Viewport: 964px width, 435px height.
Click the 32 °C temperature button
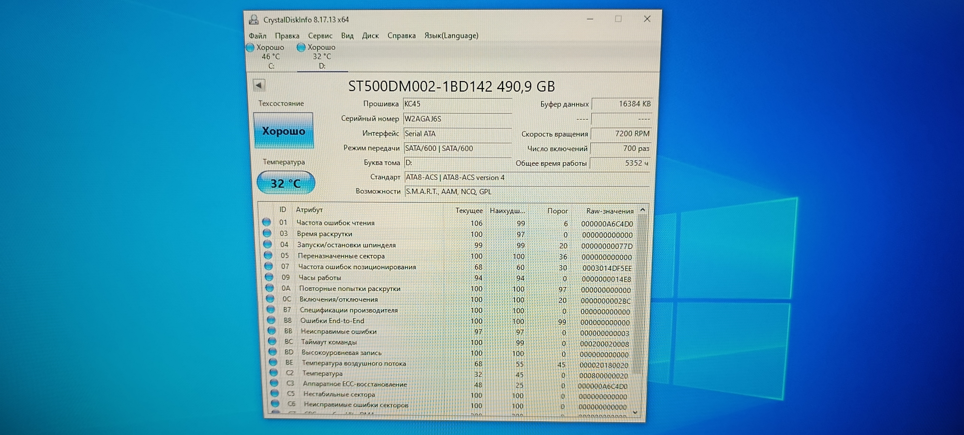pyautogui.click(x=286, y=183)
